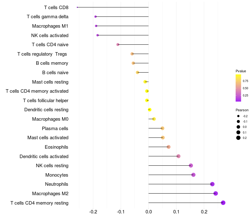Select the Plasma cells axis label
Screen dimensions: 252x220
click(55, 129)
